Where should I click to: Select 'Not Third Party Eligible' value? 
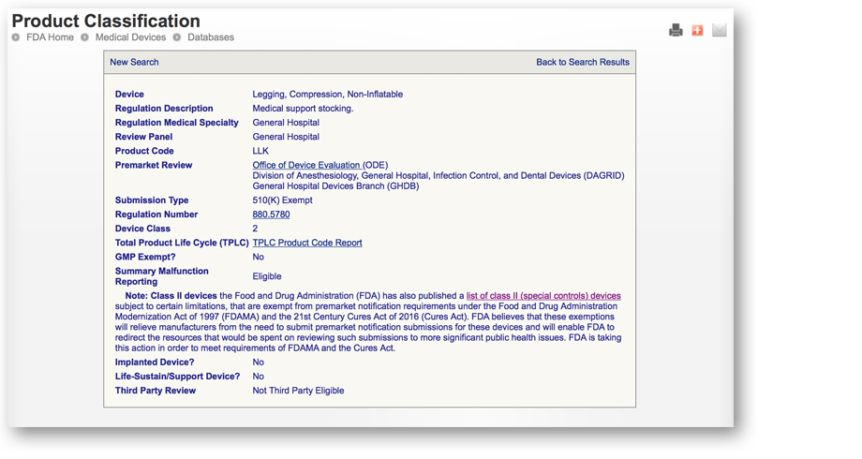[x=298, y=391]
